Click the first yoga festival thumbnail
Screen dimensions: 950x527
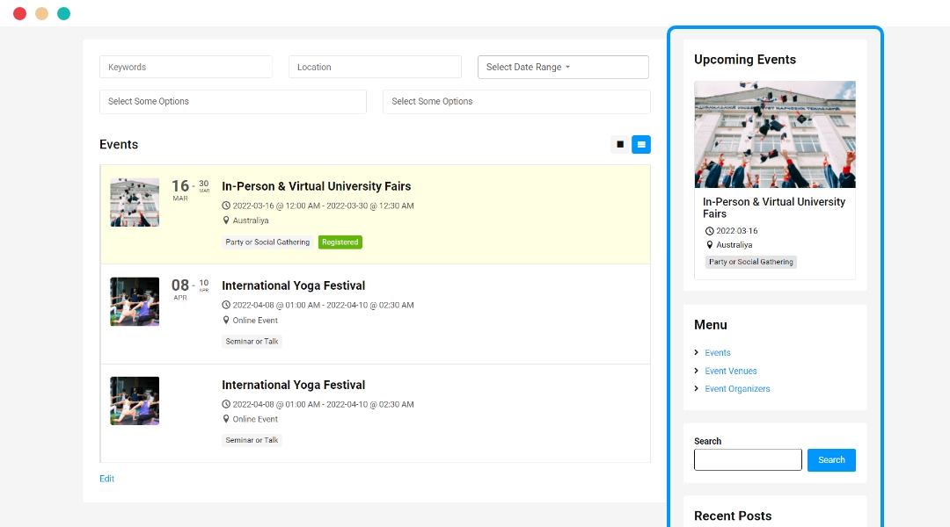point(135,302)
